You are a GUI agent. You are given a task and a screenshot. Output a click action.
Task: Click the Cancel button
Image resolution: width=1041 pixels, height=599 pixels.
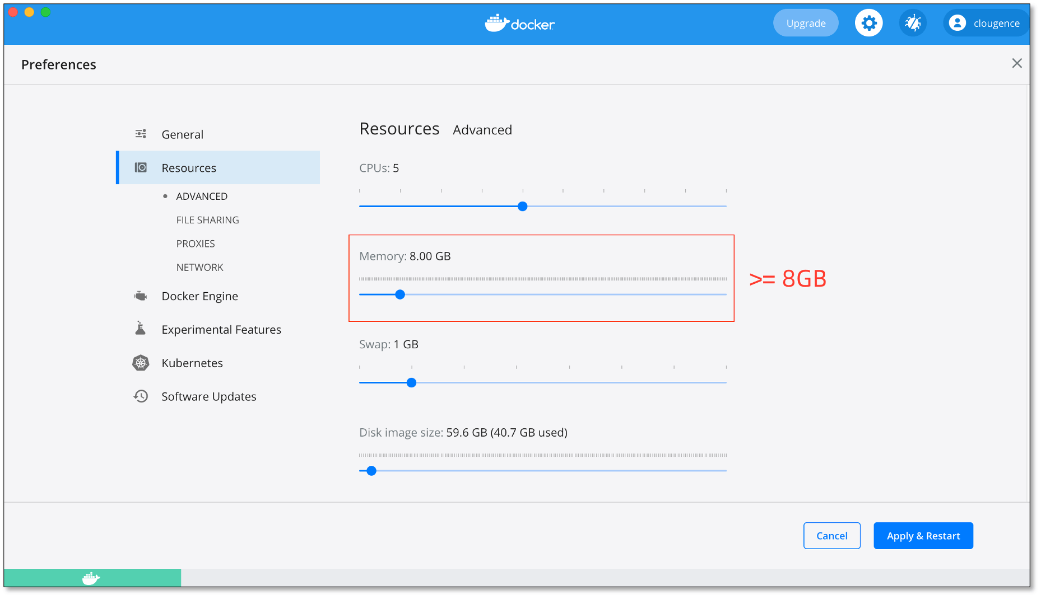pos(831,536)
